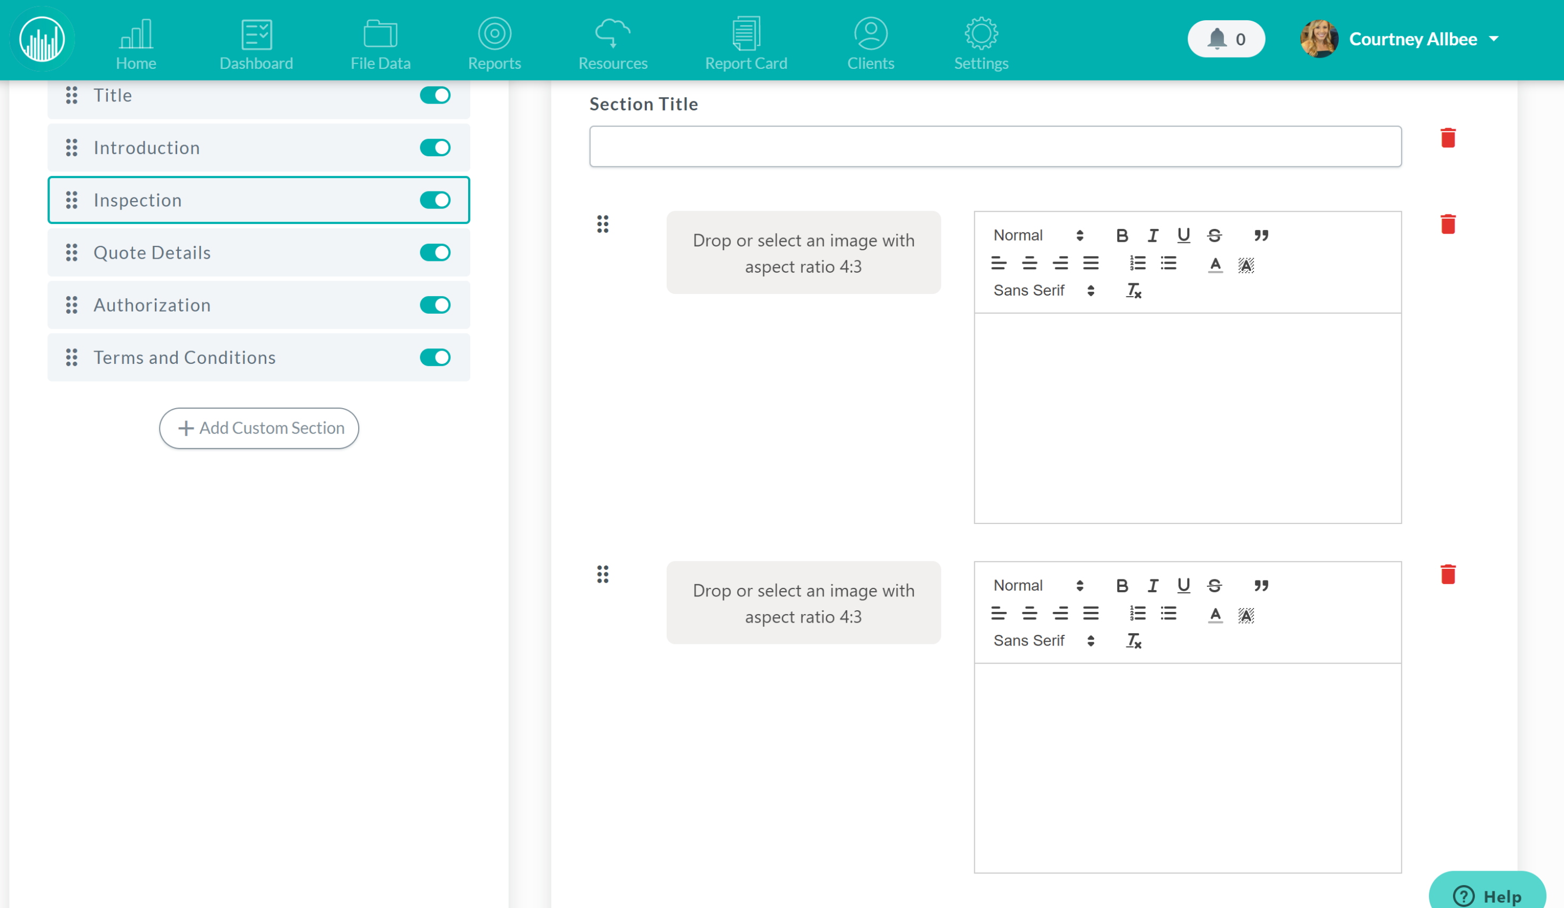Select the second image drop zone

pos(803,603)
